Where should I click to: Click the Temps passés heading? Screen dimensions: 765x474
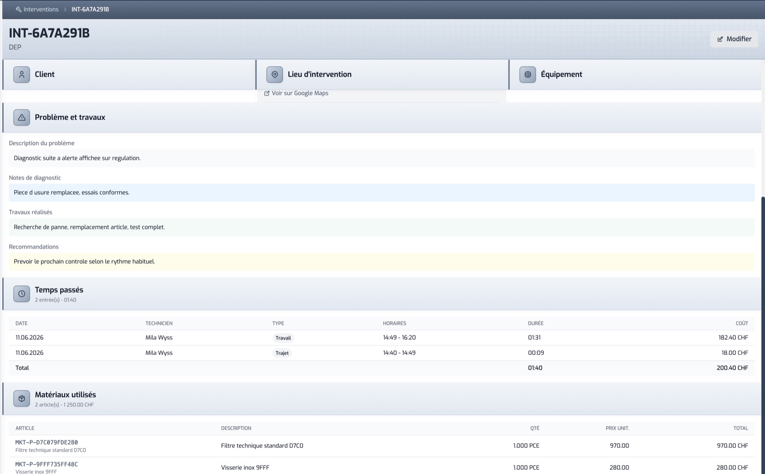point(59,290)
